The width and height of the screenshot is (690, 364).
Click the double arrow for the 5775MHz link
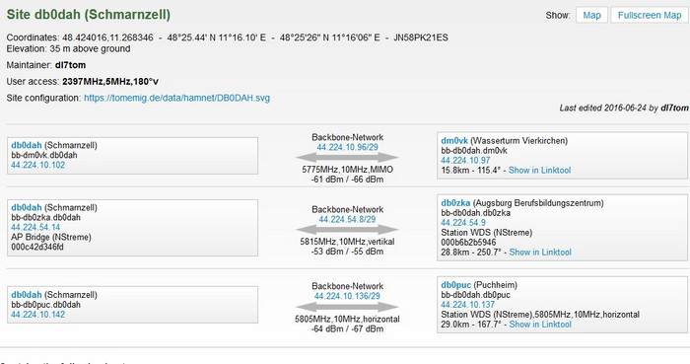coord(347,158)
